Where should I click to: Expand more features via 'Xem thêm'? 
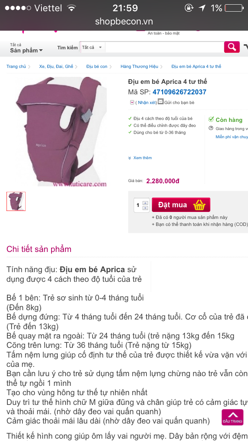point(143,158)
